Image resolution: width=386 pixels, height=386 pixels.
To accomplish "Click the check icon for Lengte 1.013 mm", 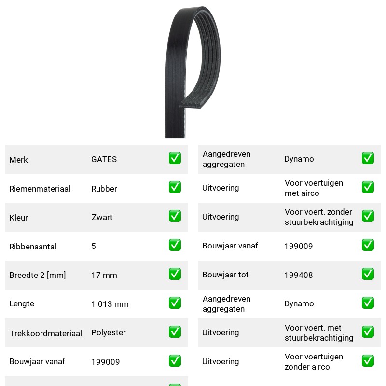I will tap(175, 303).
